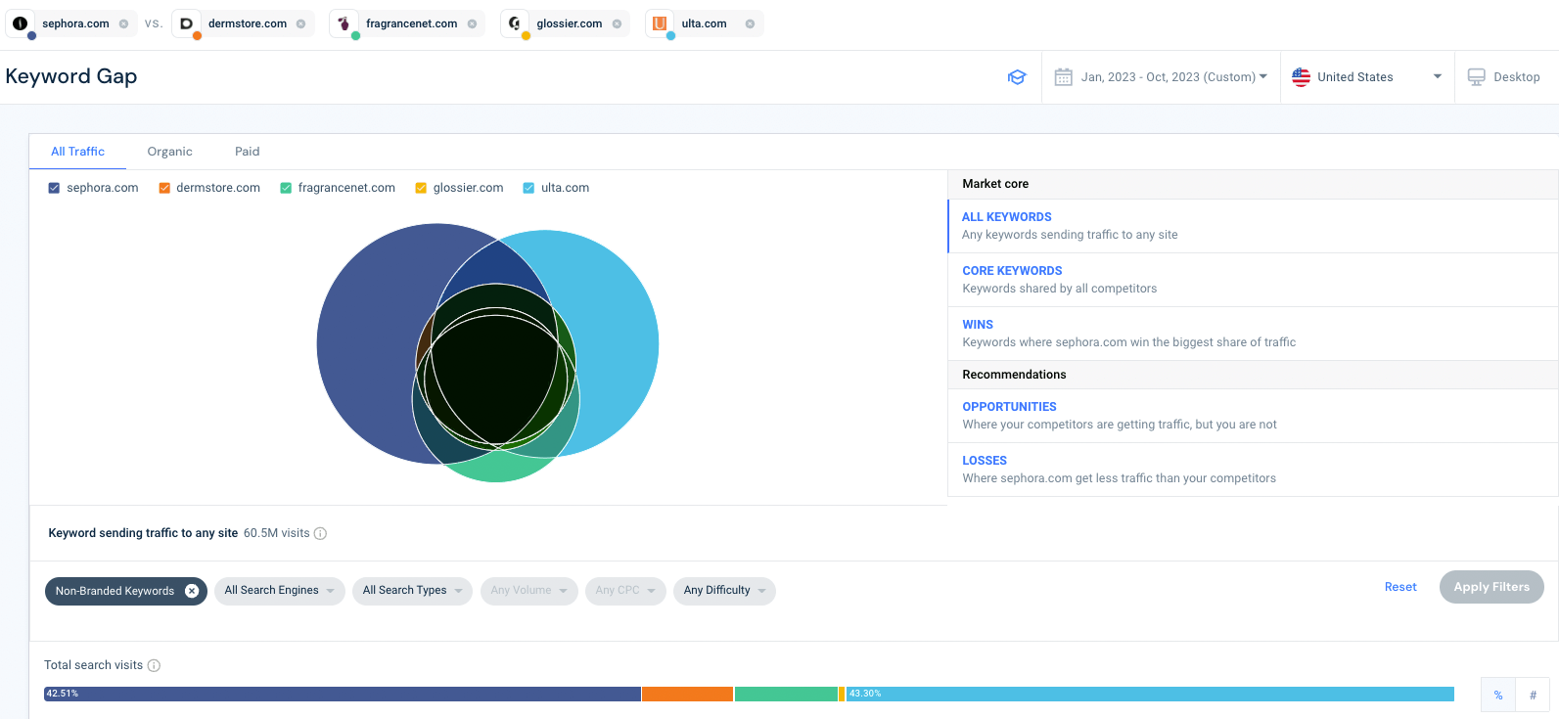Open the Any Volume dropdown
This screenshot has width=1559, height=719.
point(529,591)
